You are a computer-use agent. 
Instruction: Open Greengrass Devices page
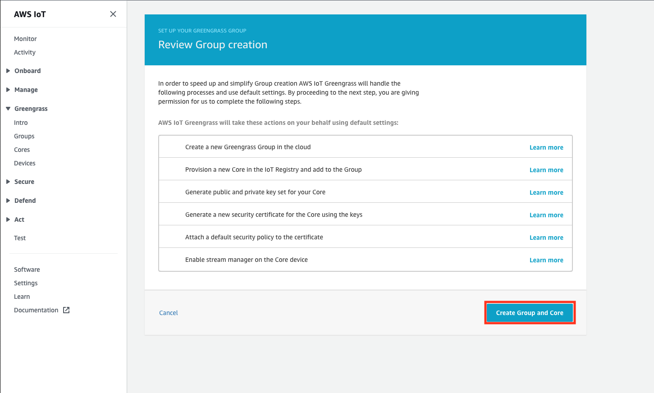(x=25, y=163)
